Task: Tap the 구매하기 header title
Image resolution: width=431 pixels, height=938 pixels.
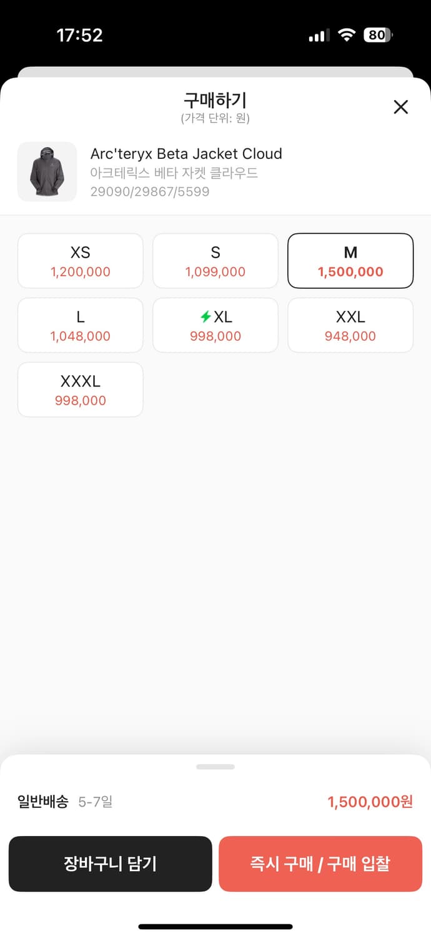Action: [215, 100]
